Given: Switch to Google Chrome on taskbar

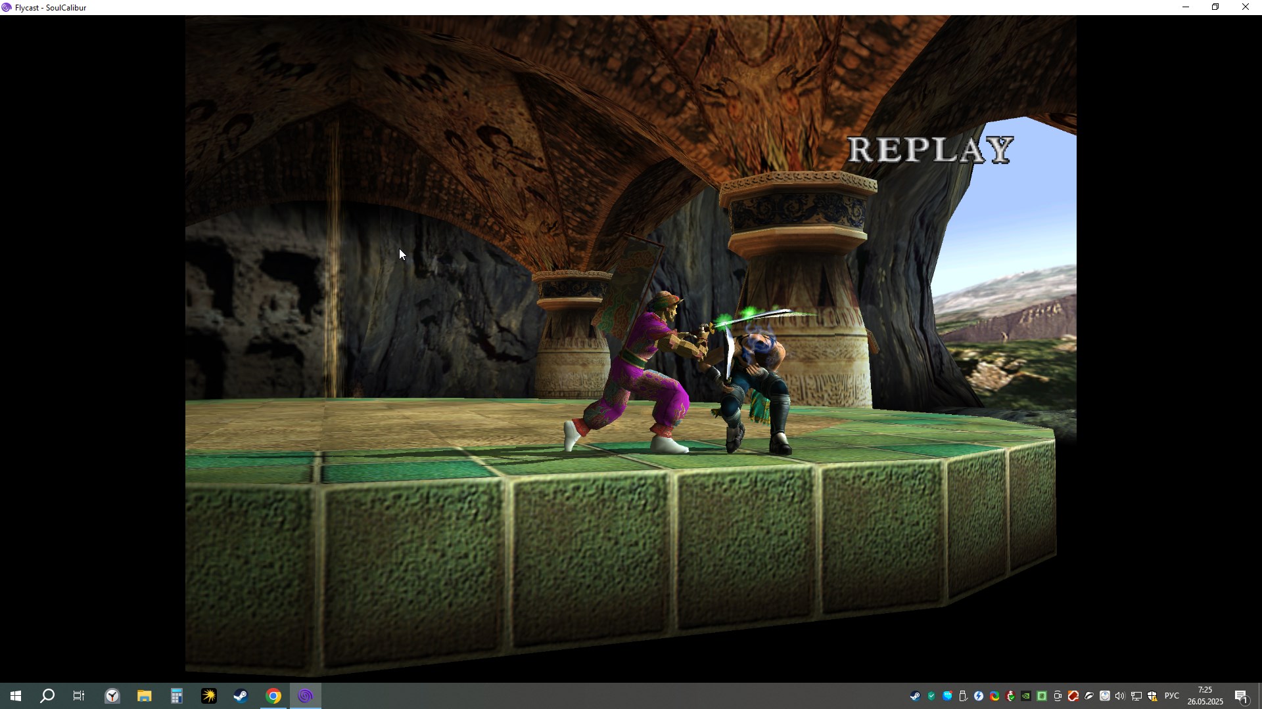Looking at the screenshot, I should point(273,696).
